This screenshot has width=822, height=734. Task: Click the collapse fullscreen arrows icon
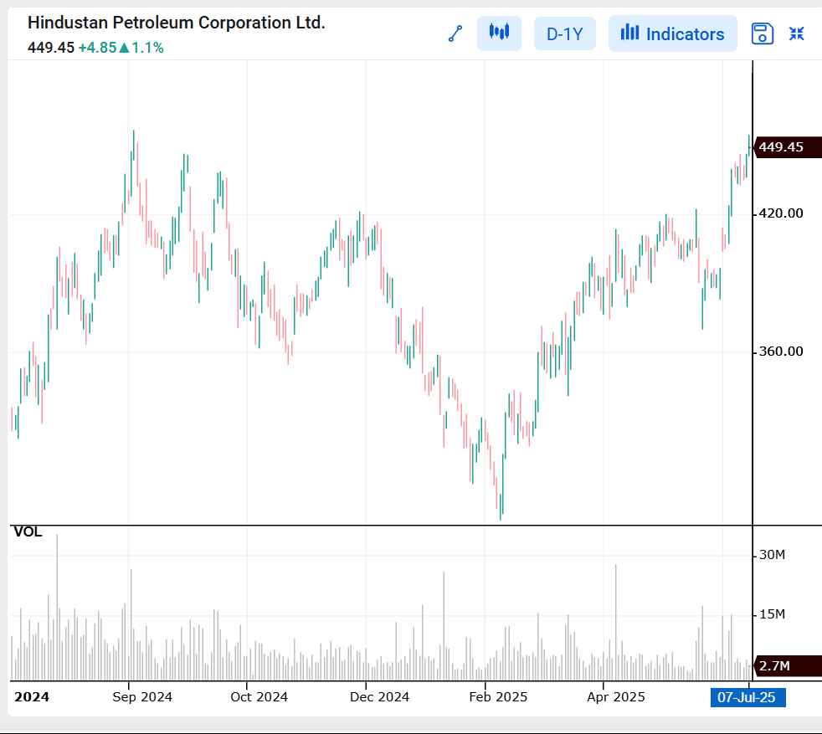pyautogui.click(x=796, y=34)
